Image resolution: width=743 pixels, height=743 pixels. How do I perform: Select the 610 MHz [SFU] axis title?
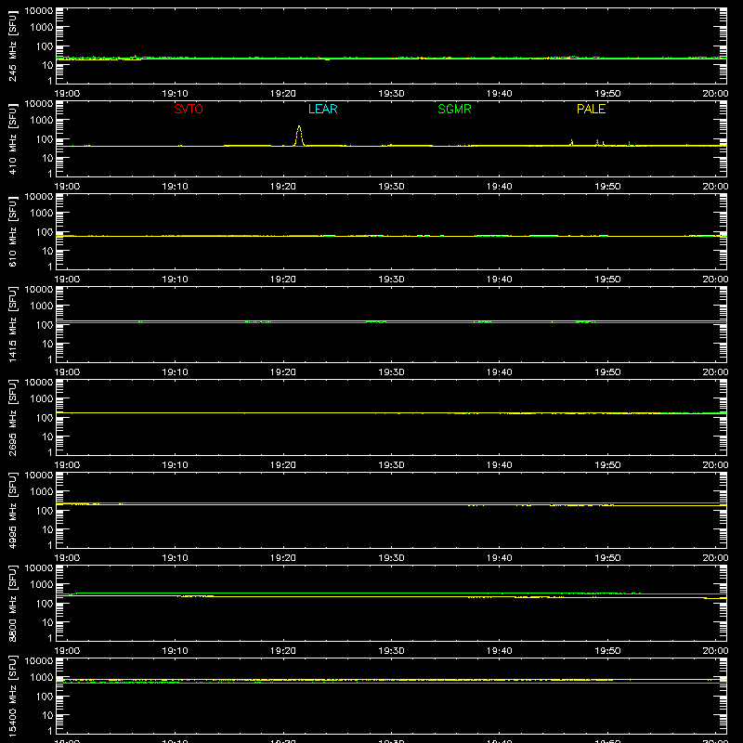[13, 231]
